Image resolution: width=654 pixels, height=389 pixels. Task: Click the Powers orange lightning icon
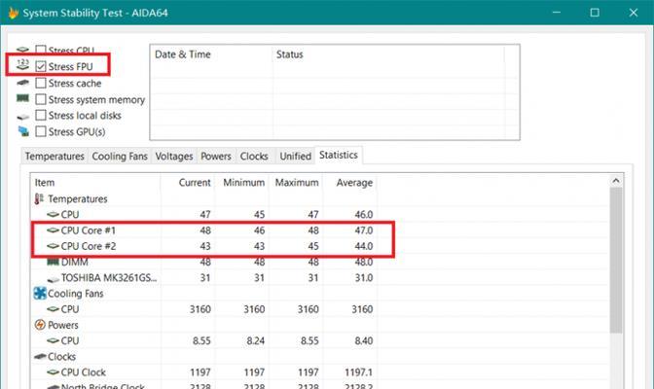[40, 325]
